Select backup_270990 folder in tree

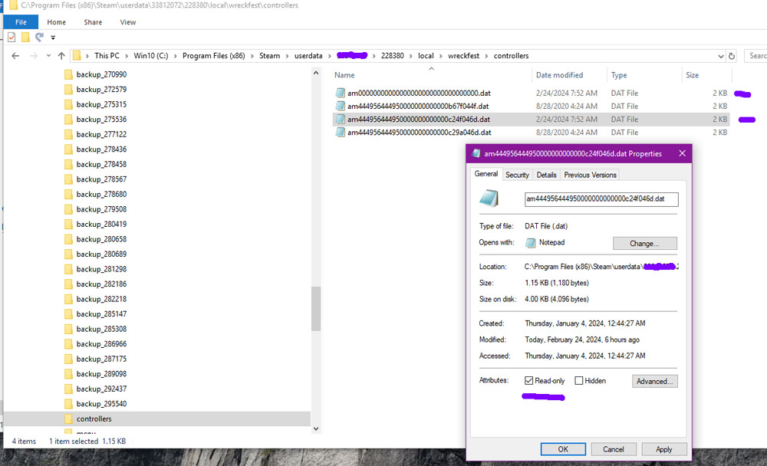tap(101, 74)
